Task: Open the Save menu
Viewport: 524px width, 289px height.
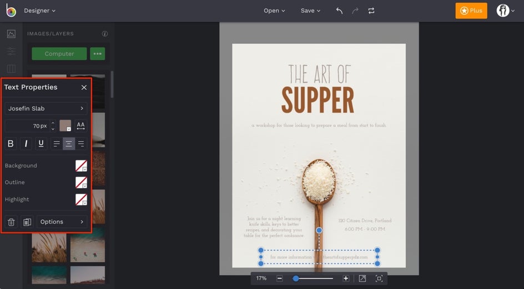Action: [310, 11]
